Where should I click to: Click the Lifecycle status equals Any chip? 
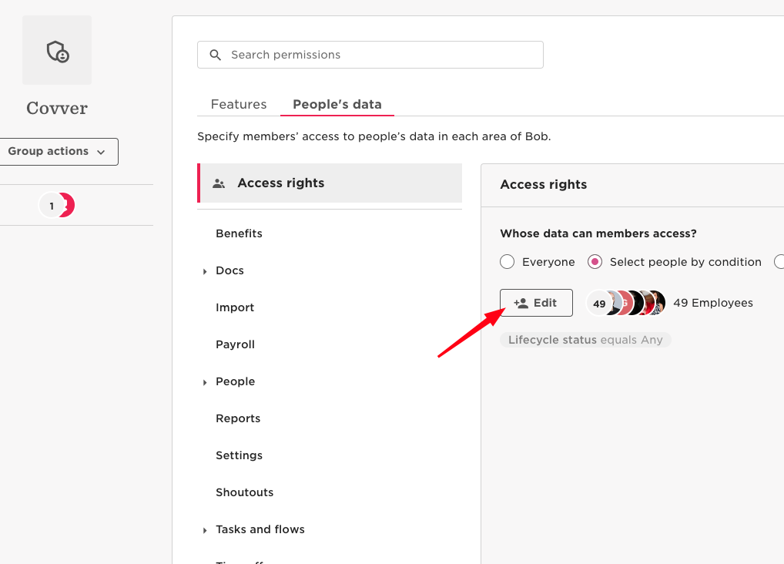point(585,340)
